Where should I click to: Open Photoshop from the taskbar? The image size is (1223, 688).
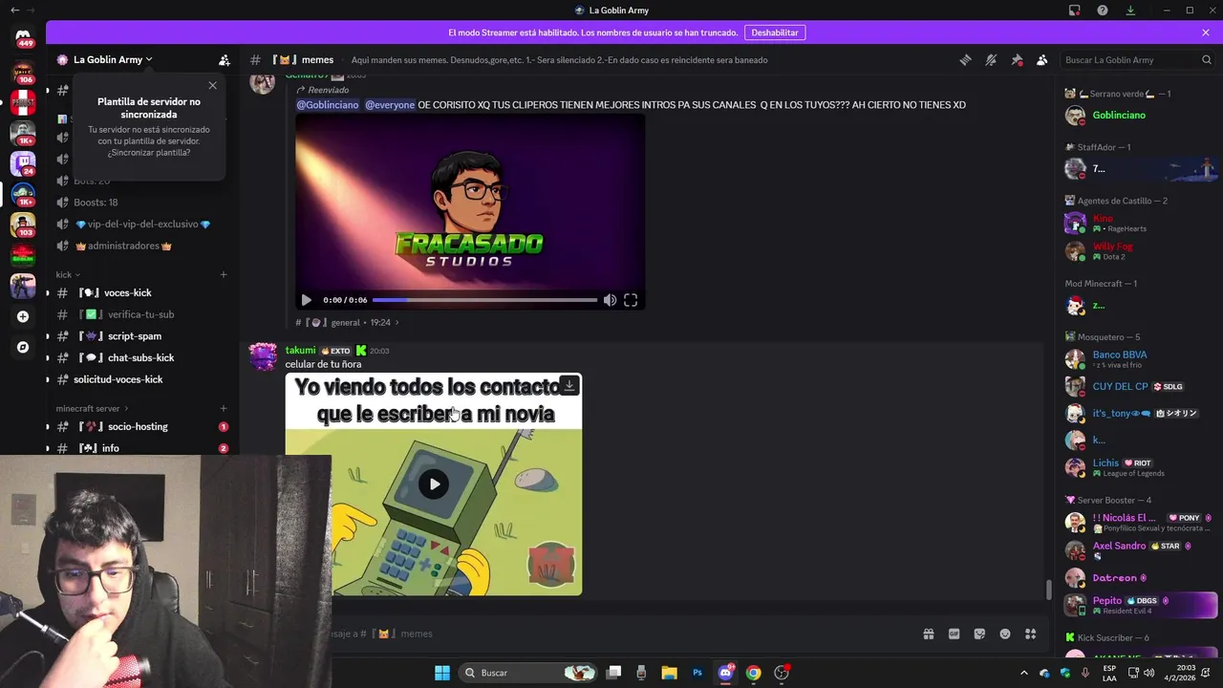click(697, 673)
